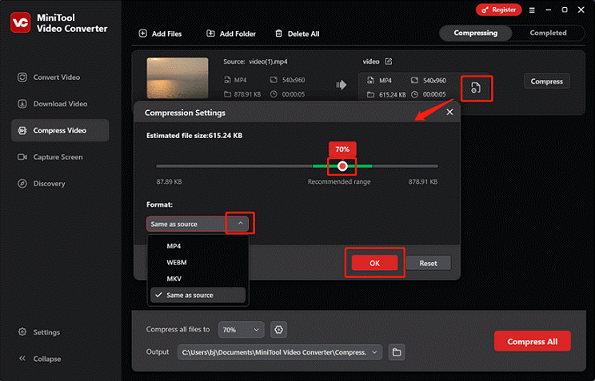This screenshot has width=595, height=381.
Task: Switch to the Completed tab
Action: [548, 33]
